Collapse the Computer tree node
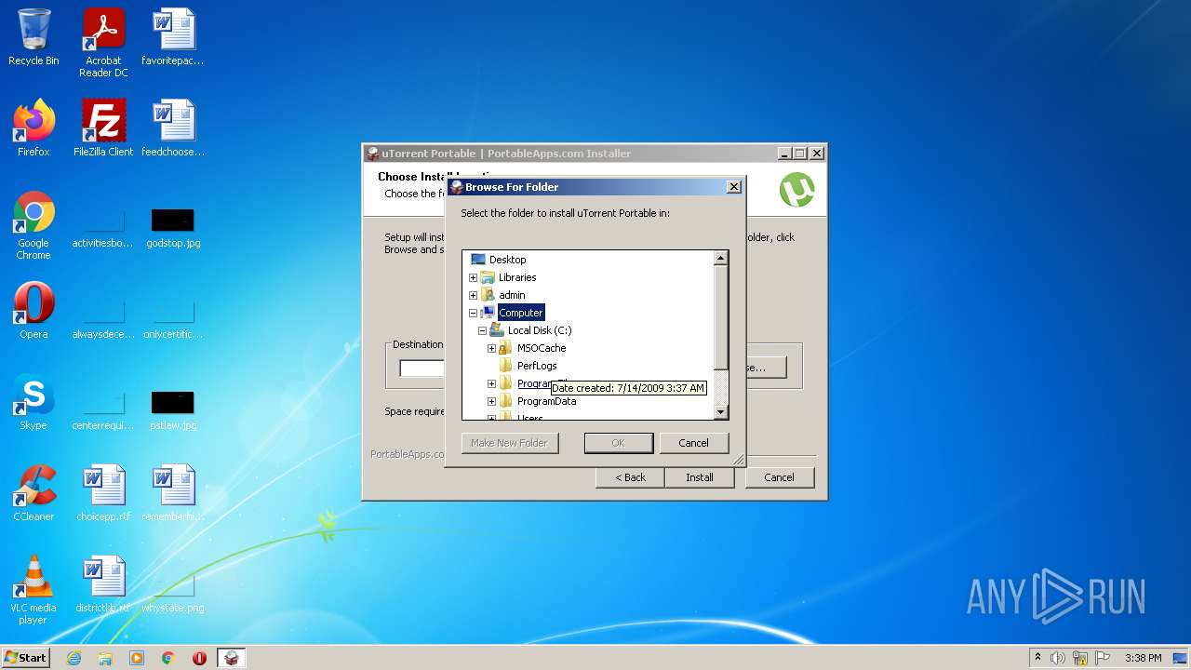The height and width of the screenshot is (670, 1191). click(x=473, y=313)
